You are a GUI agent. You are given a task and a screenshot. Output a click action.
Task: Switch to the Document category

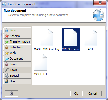(17, 59)
